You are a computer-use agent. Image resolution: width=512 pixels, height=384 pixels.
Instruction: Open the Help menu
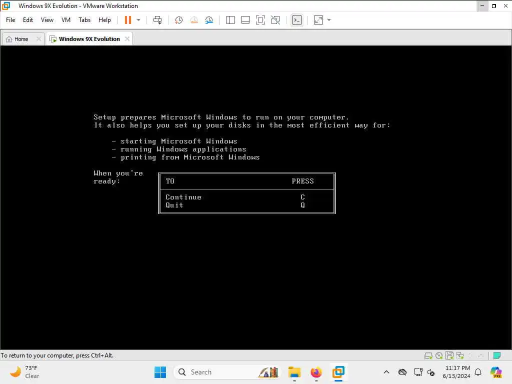104,20
